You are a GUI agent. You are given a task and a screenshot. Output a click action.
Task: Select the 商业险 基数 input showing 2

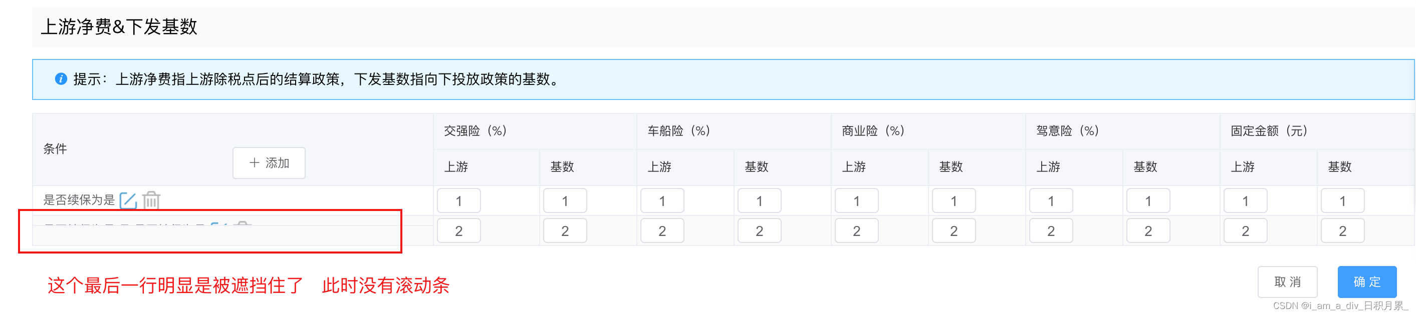954,230
